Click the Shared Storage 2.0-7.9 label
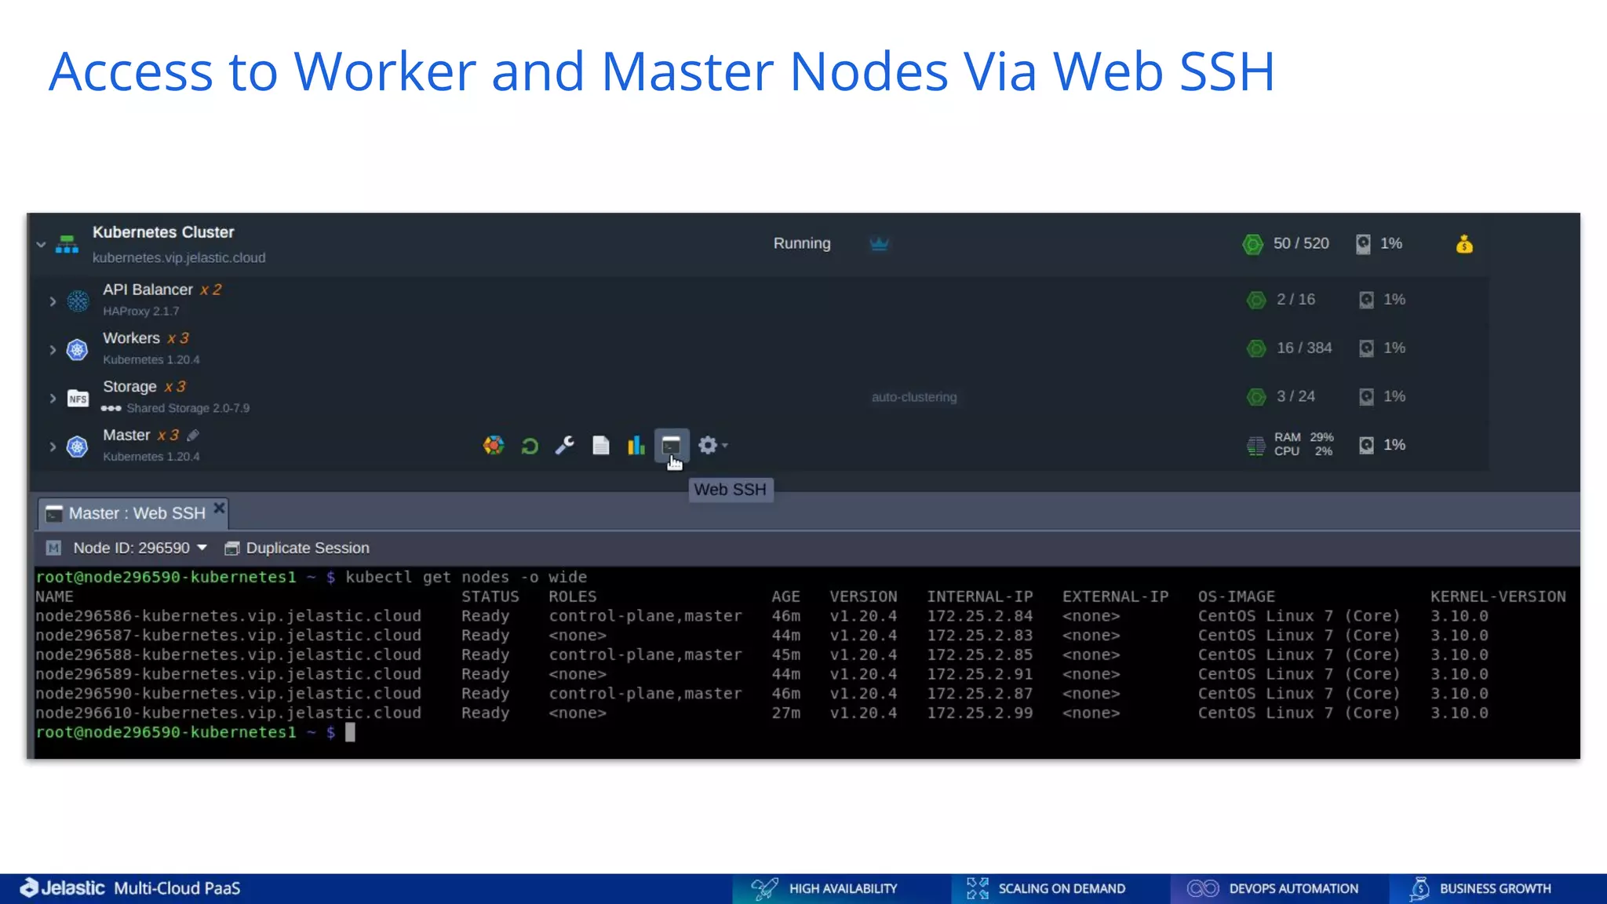This screenshot has width=1607, height=904. (x=188, y=408)
